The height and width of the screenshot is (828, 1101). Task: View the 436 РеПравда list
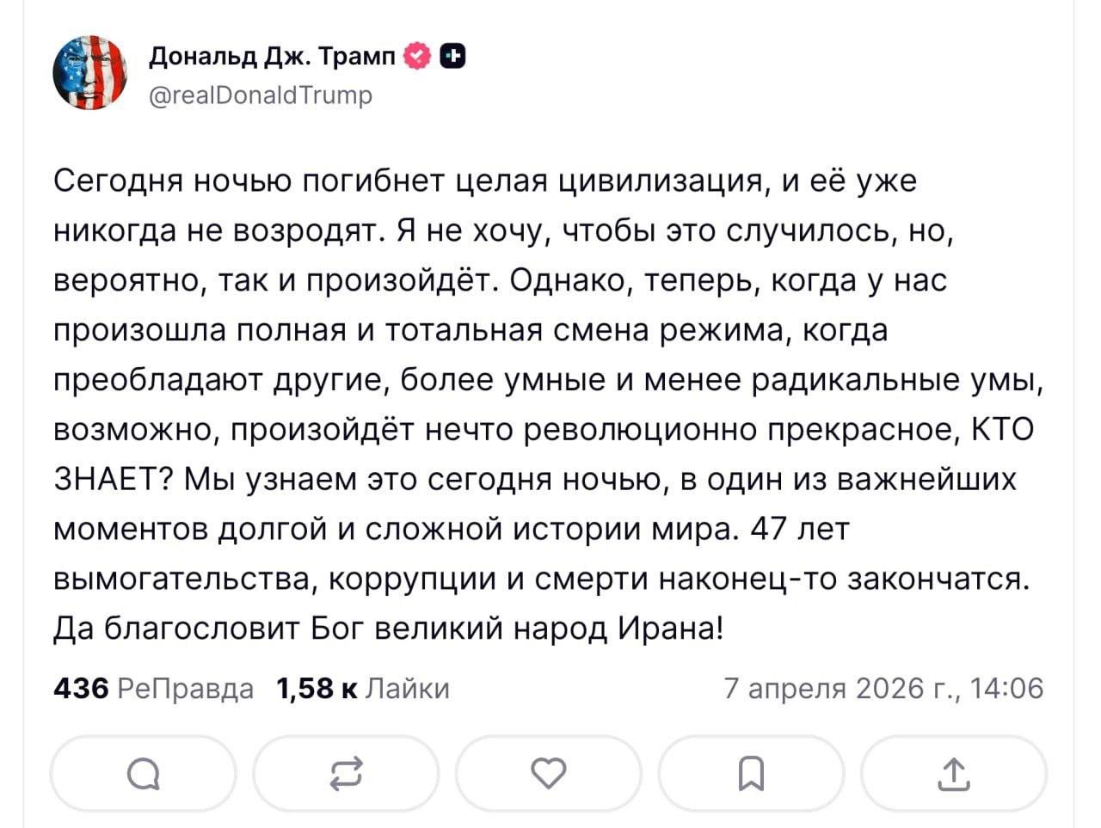pyautogui.click(x=153, y=688)
